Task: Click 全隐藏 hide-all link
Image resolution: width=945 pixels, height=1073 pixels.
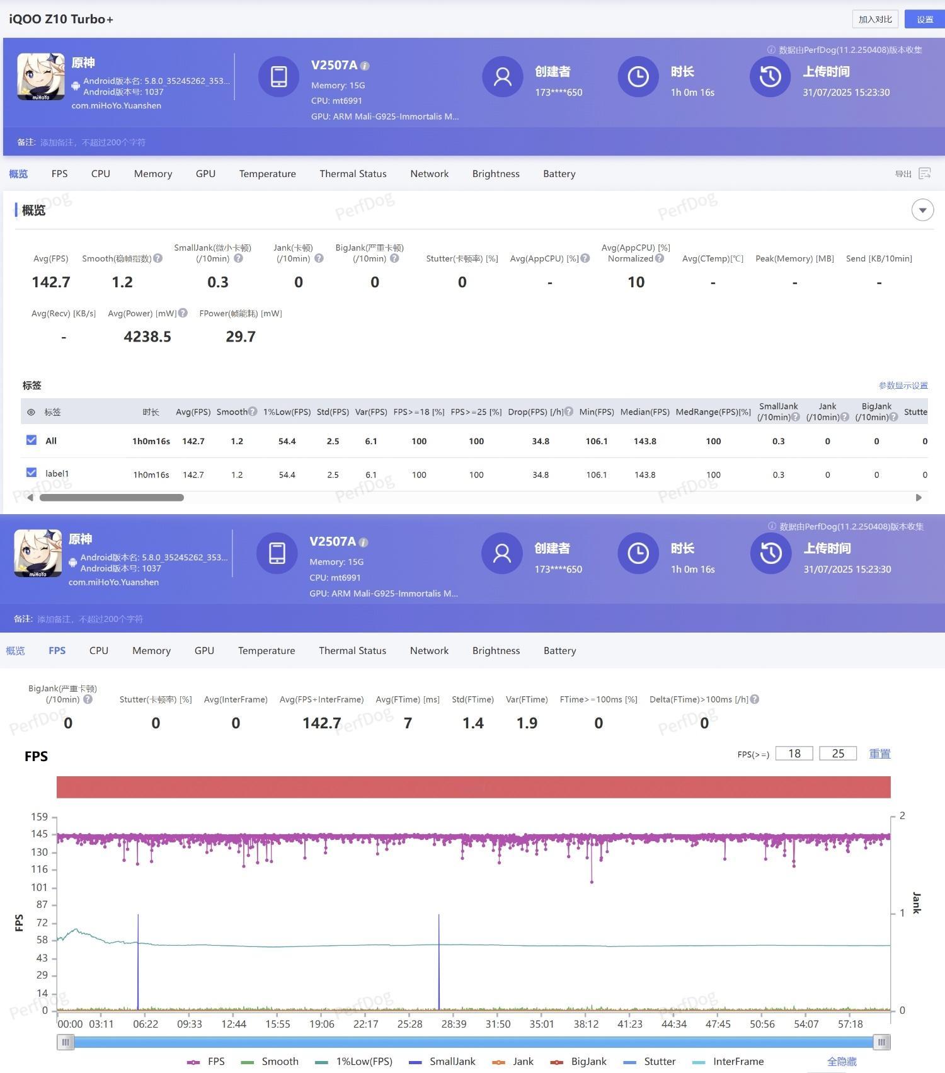Action: point(842,1062)
